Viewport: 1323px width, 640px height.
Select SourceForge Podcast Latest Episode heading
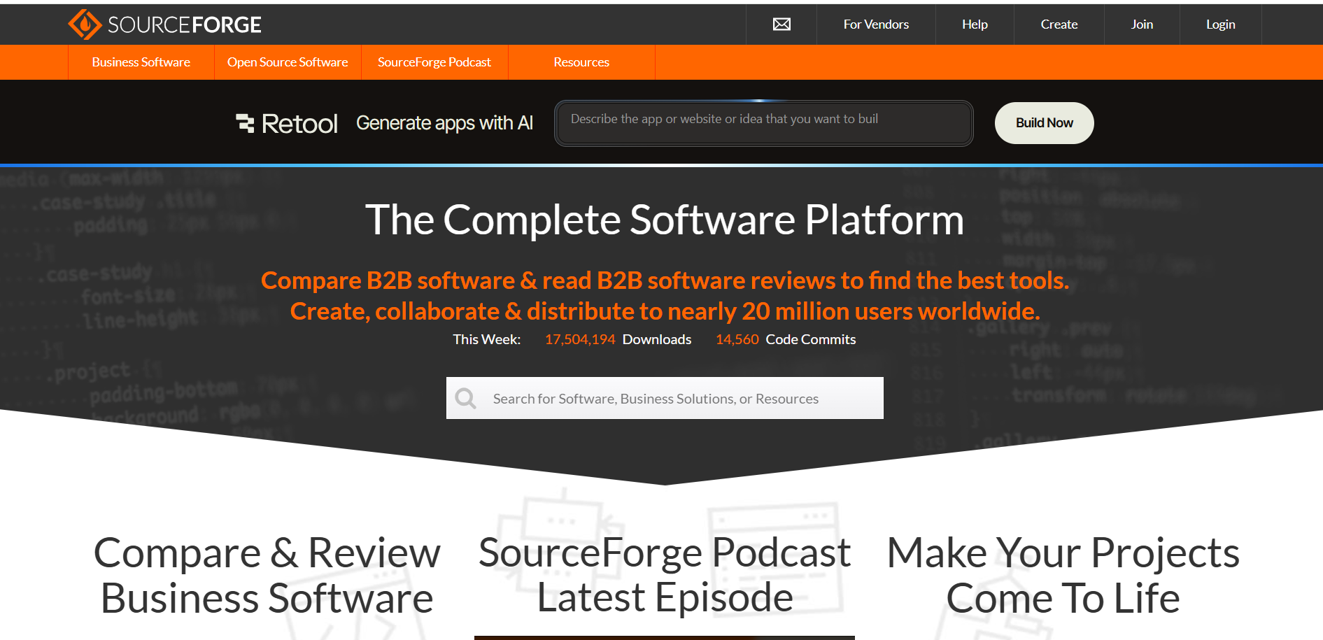pos(665,574)
